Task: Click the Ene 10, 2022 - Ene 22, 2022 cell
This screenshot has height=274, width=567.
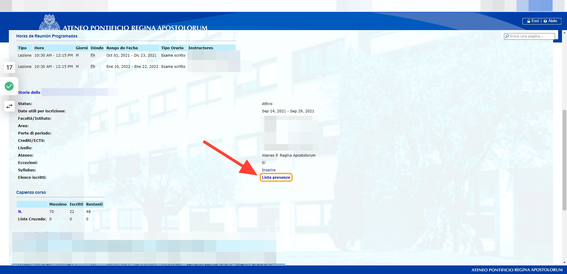Action: tap(132, 67)
